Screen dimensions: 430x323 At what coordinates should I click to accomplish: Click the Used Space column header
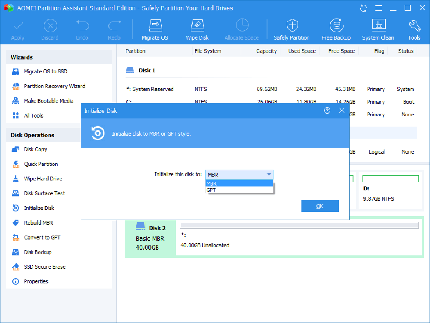coord(302,51)
